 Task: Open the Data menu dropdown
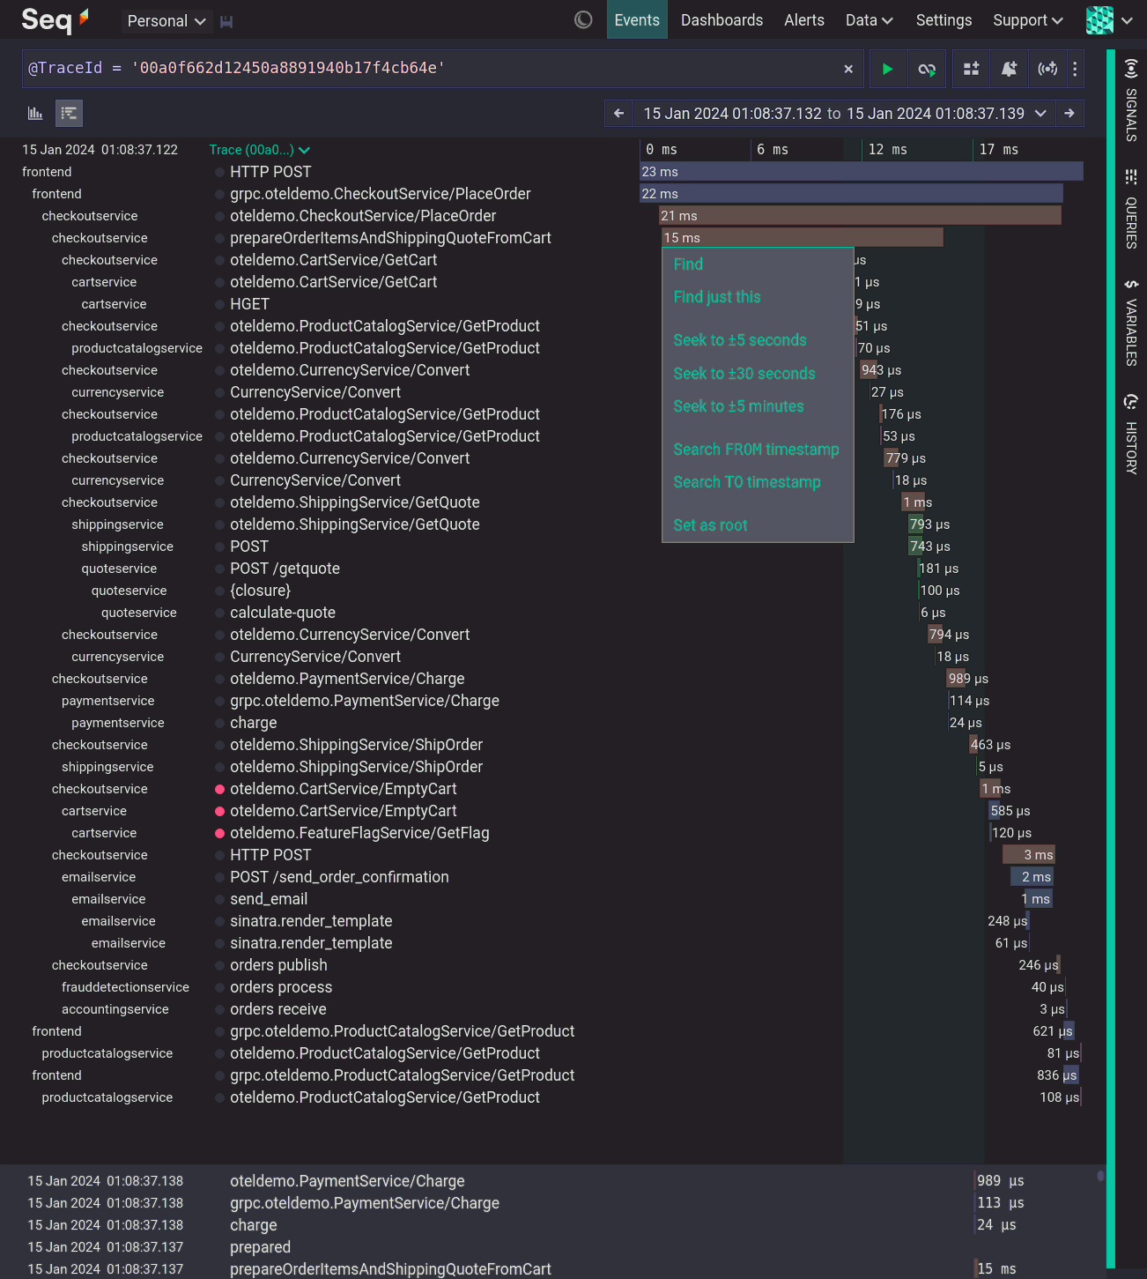[x=869, y=20]
